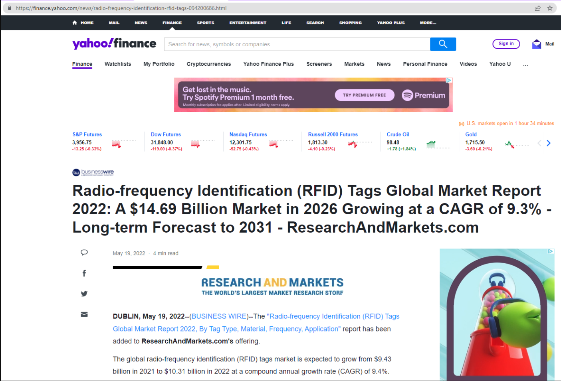Click next arrow on market ticker carousel

(549, 143)
